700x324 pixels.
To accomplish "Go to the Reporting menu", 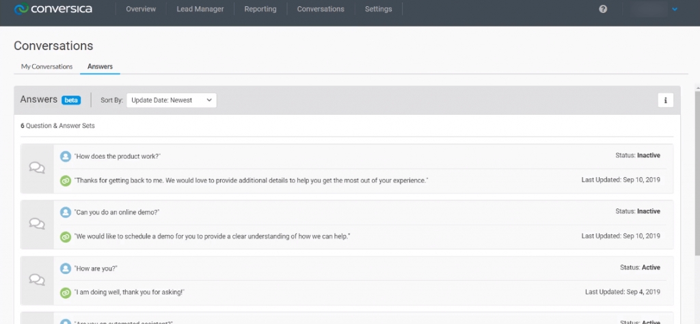I will click(x=260, y=9).
